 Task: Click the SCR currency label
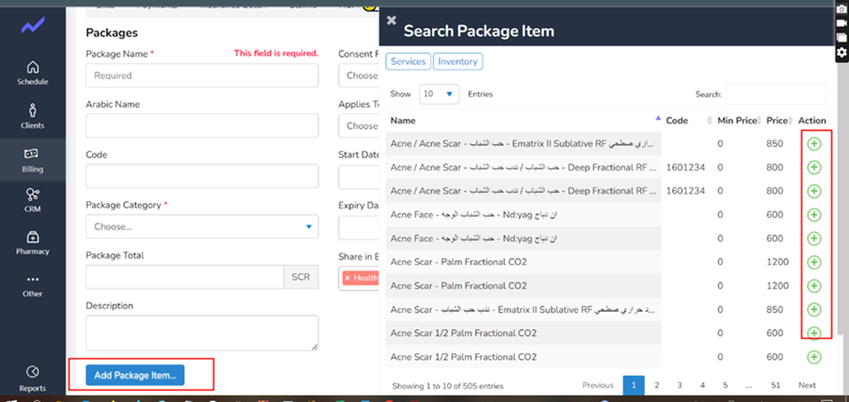pyautogui.click(x=301, y=277)
